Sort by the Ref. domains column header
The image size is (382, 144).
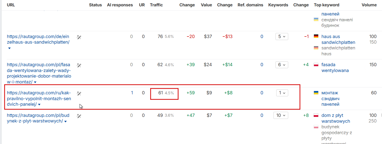click(x=250, y=5)
